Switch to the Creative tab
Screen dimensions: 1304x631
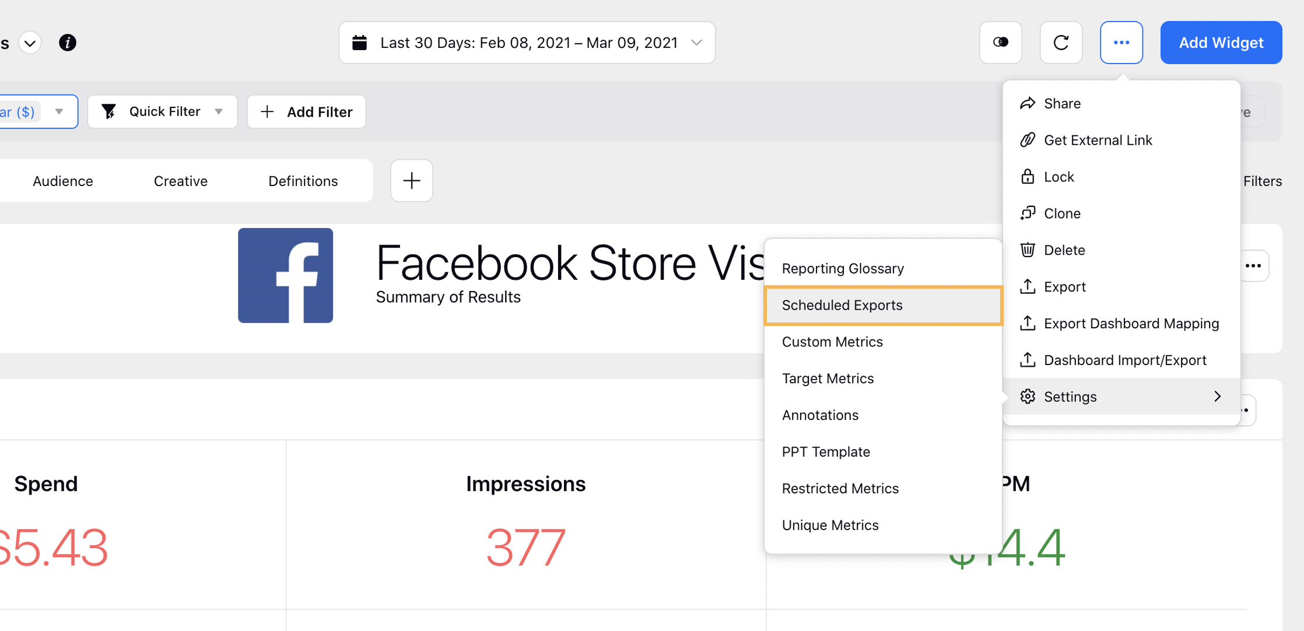[x=181, y=181]
